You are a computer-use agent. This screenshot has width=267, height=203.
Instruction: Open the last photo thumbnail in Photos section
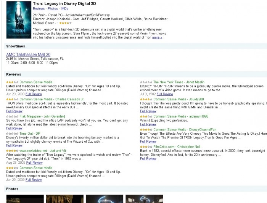(144, 199)
